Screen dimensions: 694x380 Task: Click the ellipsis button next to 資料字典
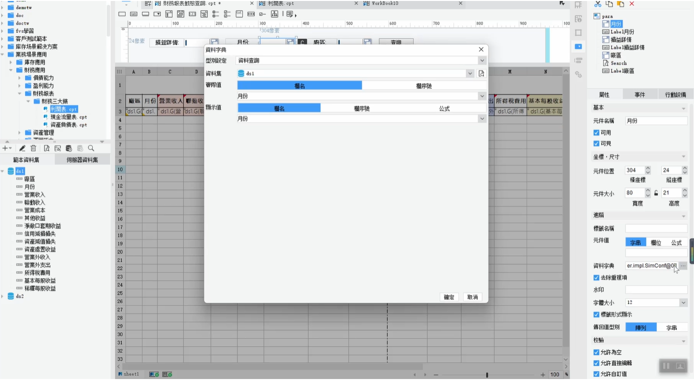pyautogui.click(x=683, y=266)
